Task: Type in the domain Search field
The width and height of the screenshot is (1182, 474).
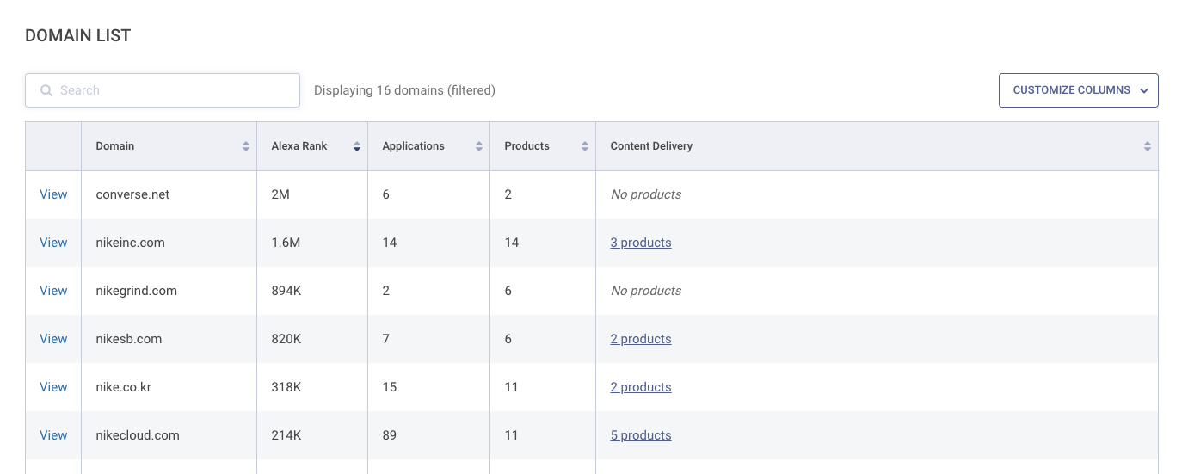Action: [x=172, y=90]
